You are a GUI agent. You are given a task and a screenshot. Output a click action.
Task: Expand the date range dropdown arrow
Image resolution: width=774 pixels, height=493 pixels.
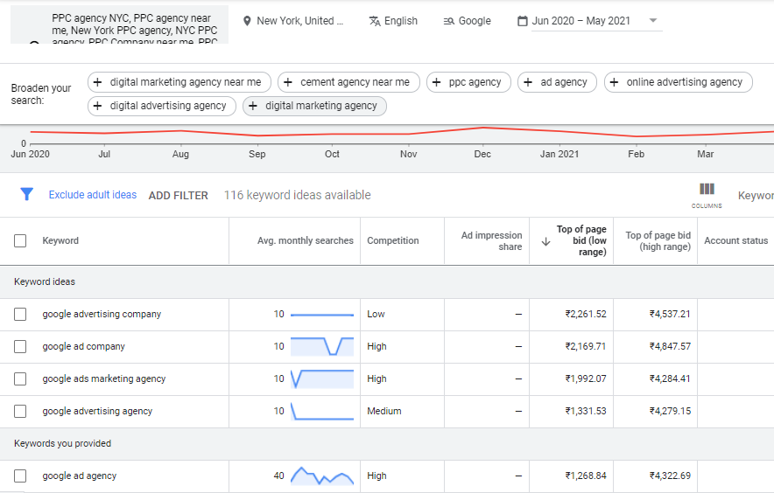coord(653,21)
